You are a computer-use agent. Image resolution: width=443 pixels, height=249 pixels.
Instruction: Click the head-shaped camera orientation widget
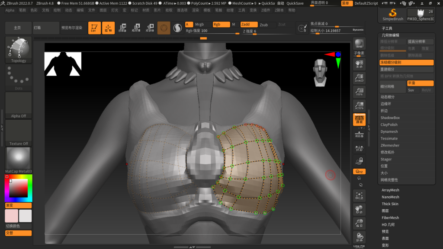coord(320,73)
